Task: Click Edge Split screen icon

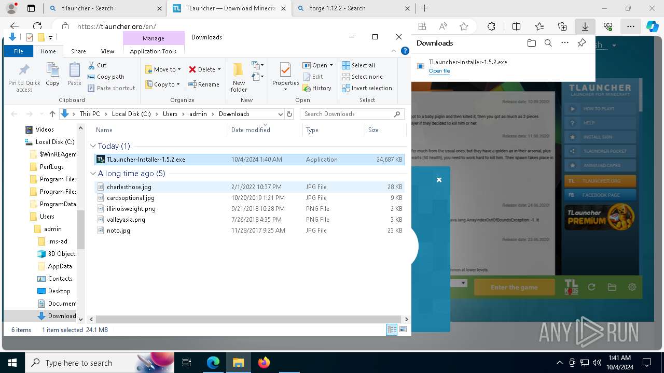Action: 516,26
